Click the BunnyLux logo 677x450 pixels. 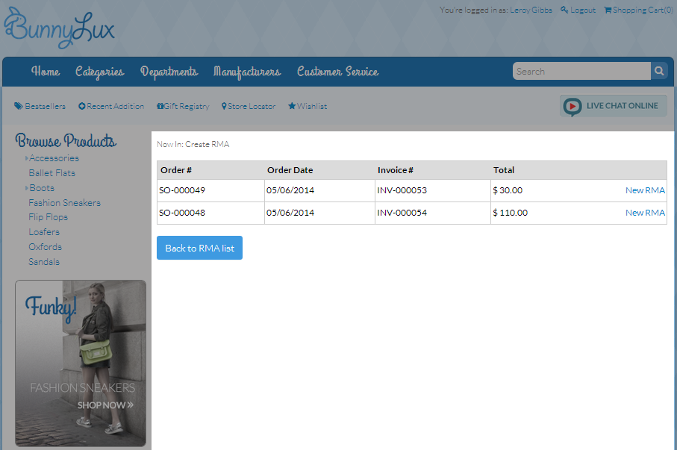click(60, 28)
